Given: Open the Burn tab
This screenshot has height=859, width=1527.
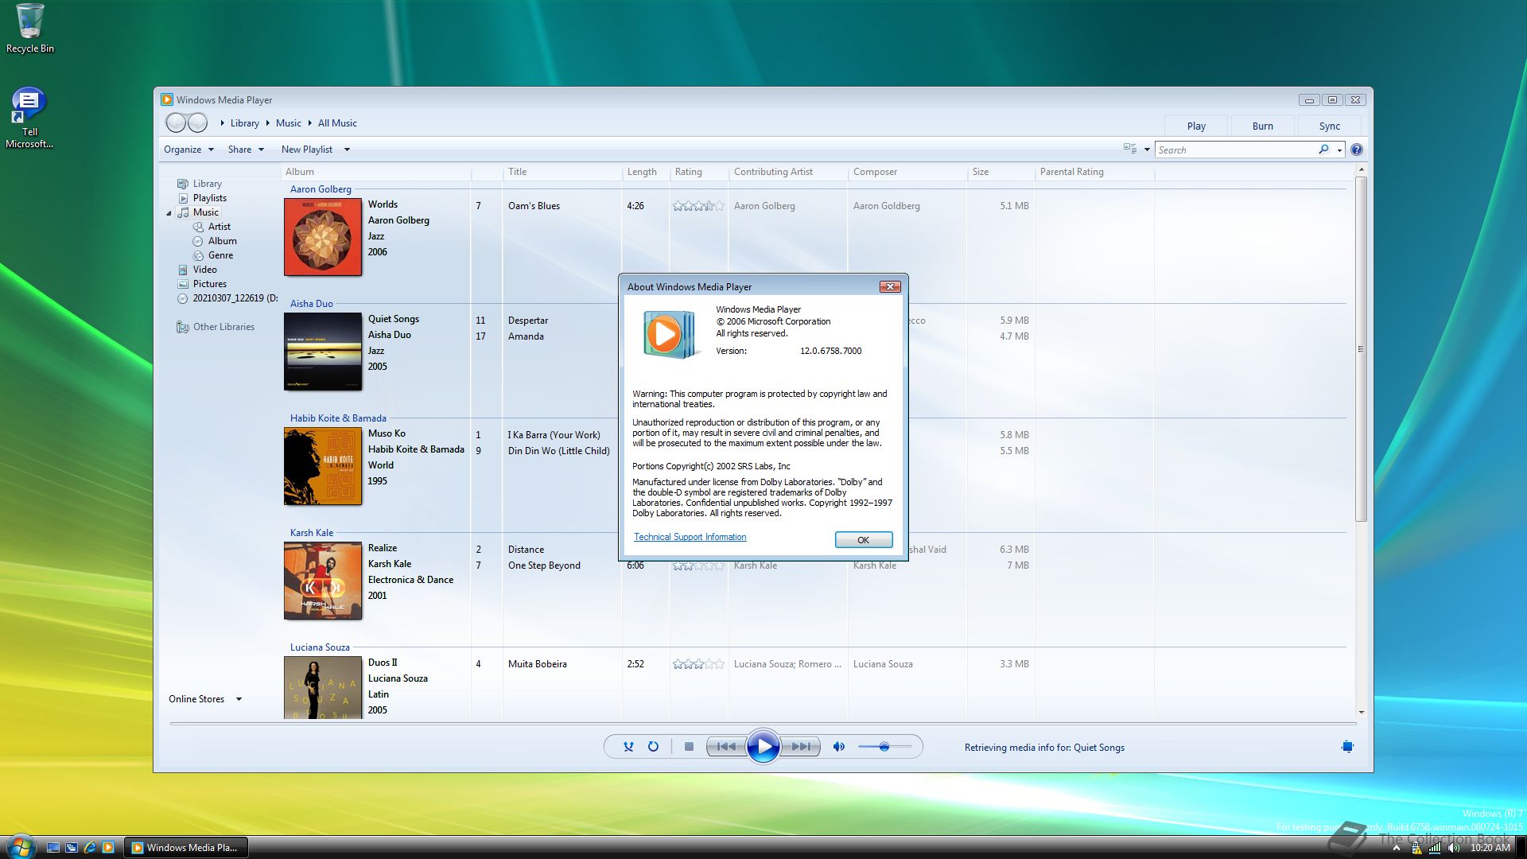Looking at the screenshot, I should (x=1262, y=126).
